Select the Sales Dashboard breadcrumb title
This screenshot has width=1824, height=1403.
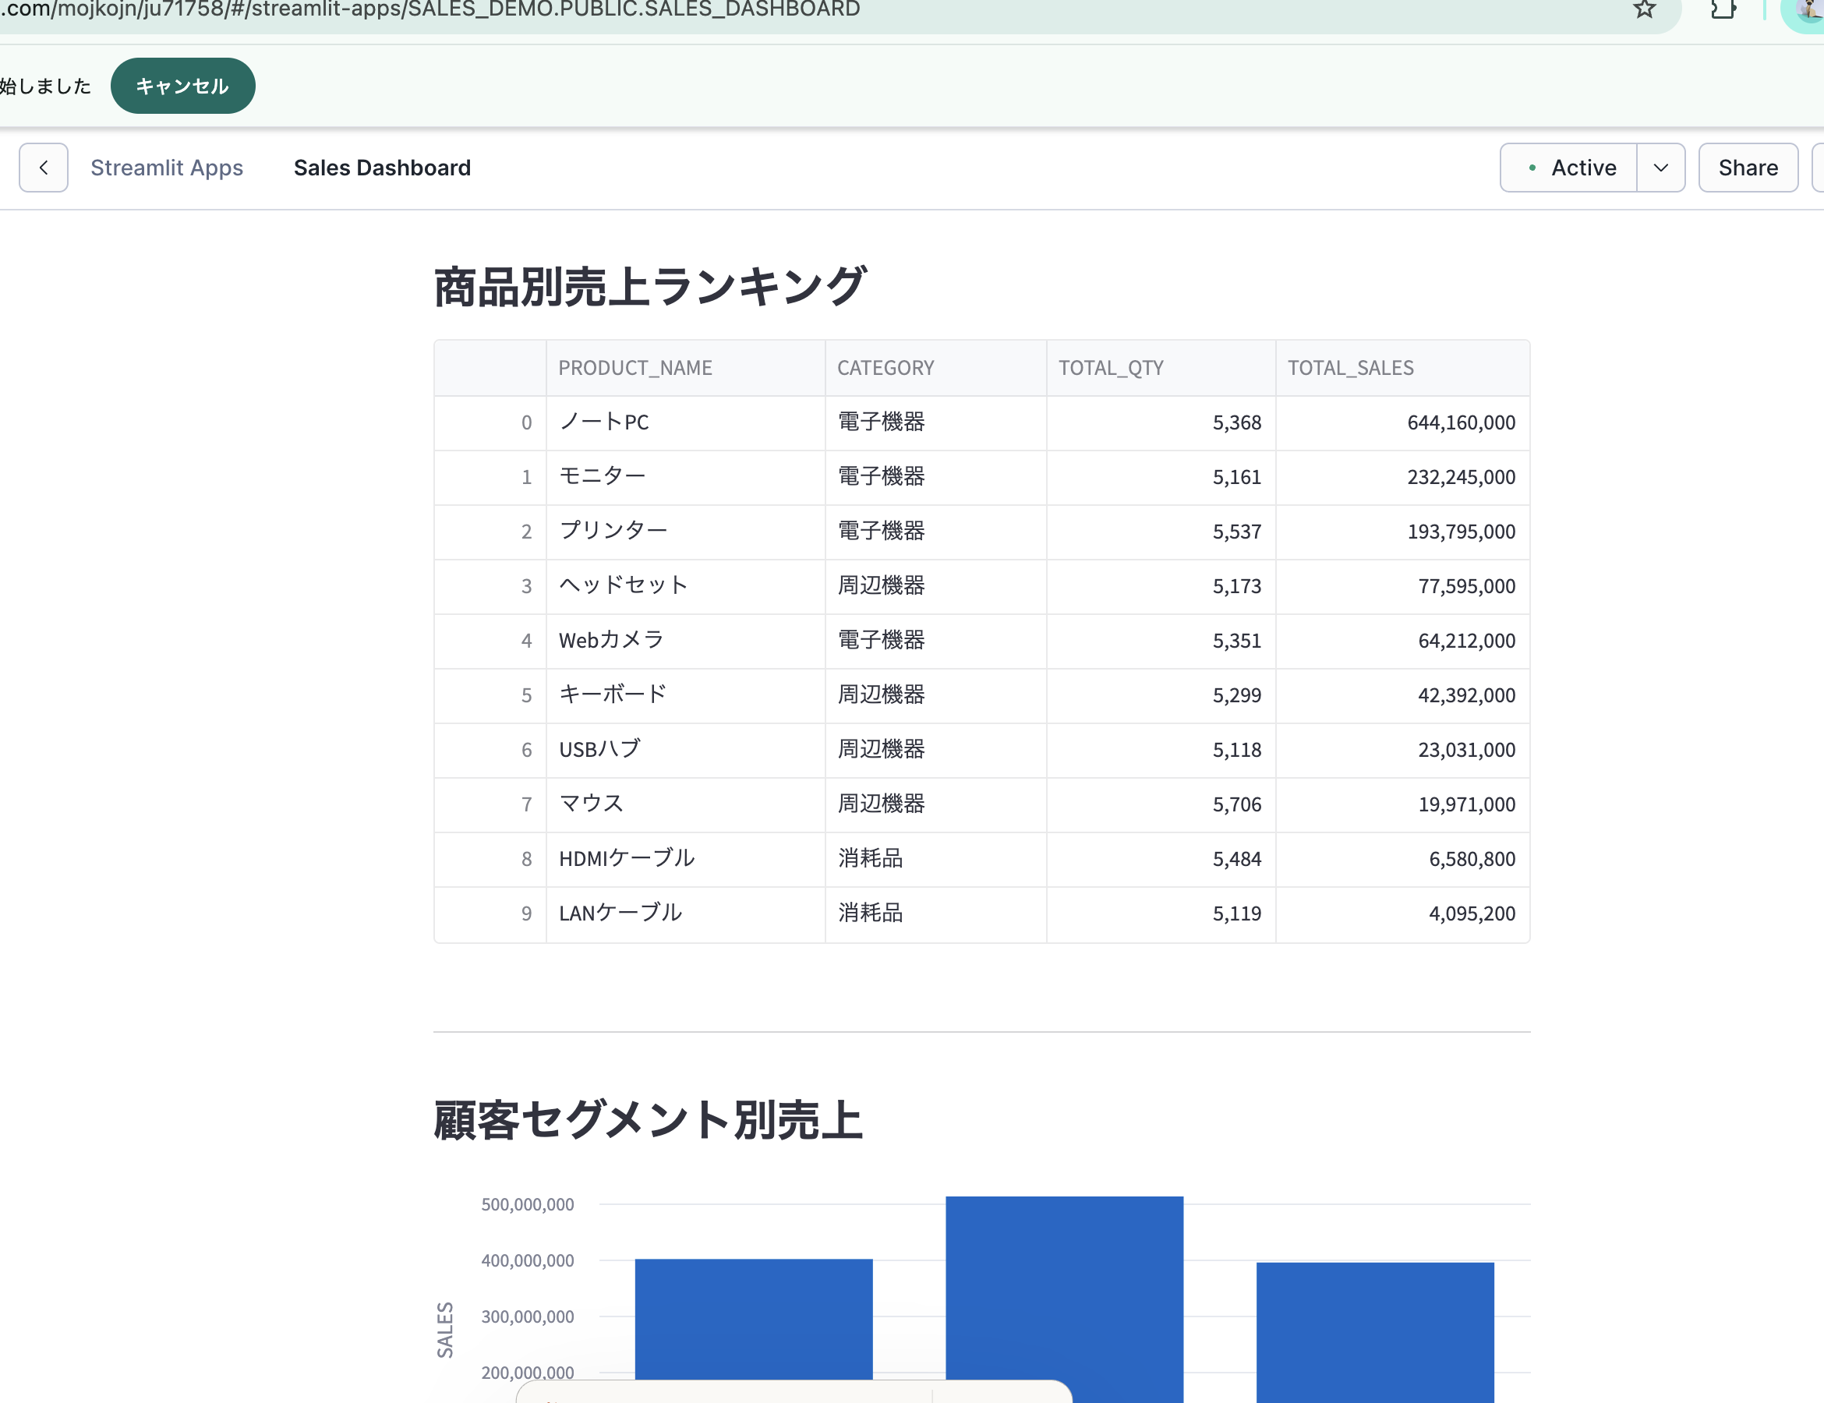coord(382,168)
